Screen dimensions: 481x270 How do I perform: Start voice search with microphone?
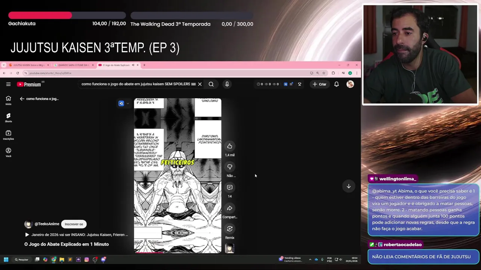click(x=227, y=84)
